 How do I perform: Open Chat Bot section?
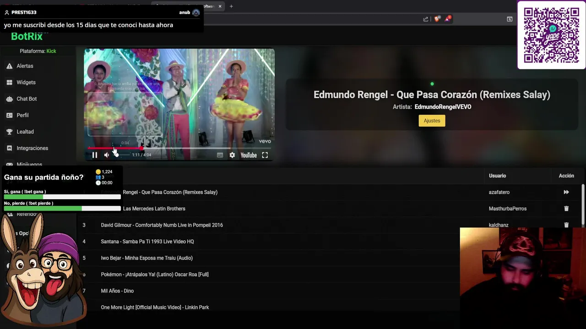coord(27,99)
